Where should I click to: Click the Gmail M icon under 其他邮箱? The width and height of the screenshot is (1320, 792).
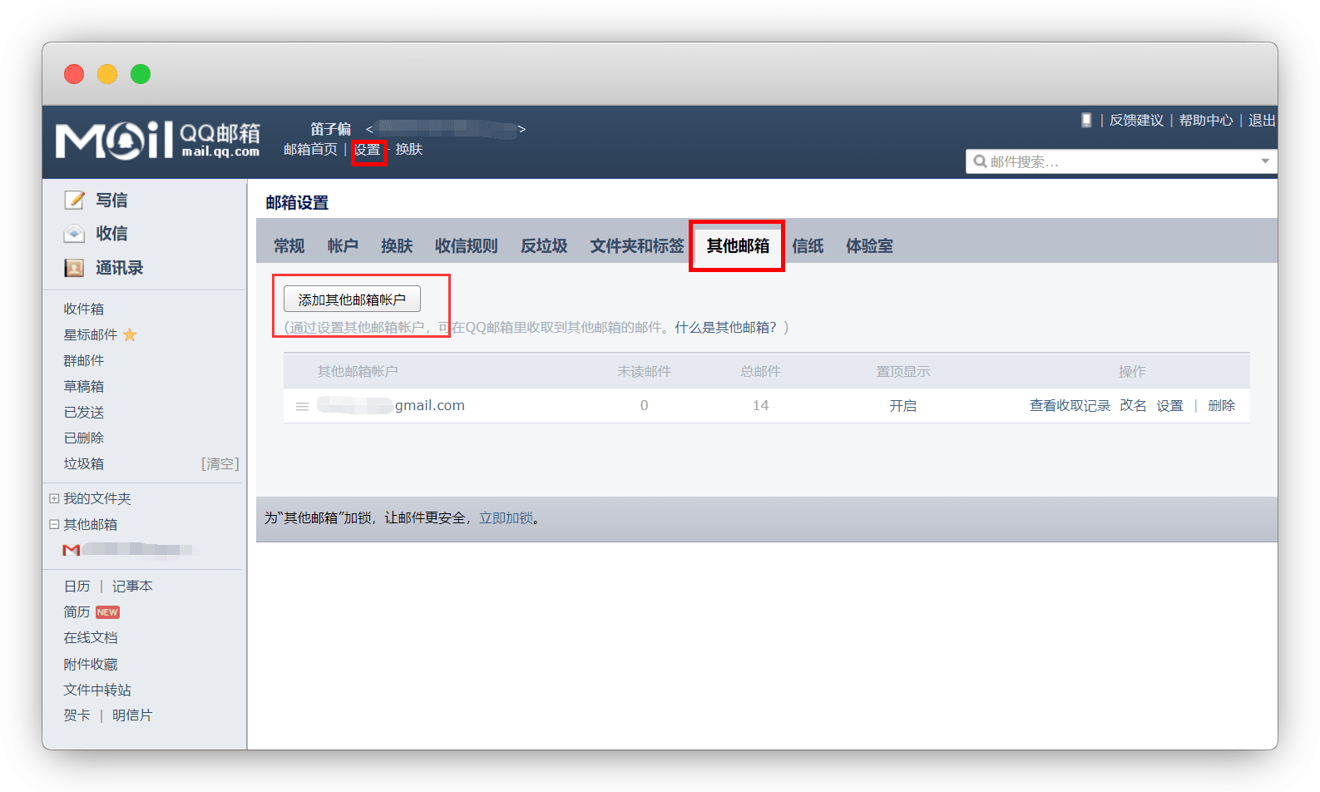coord(72,550)
